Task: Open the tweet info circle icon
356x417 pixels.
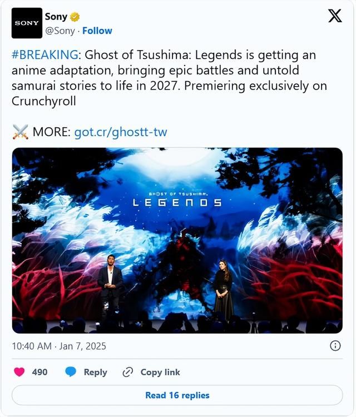Action: (335, 346)
